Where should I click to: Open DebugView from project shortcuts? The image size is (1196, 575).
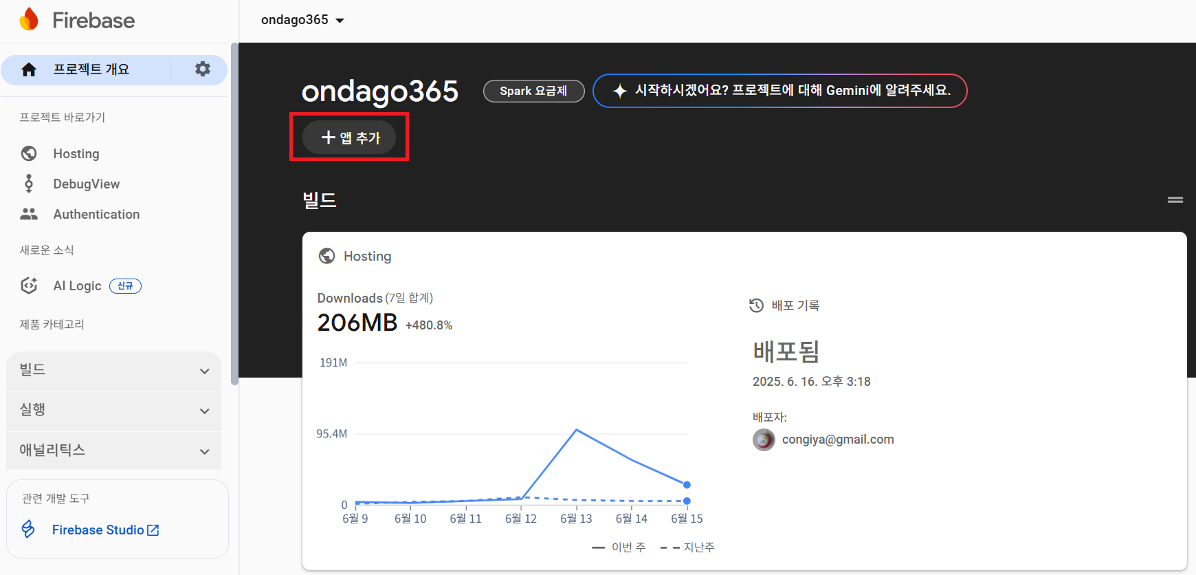click(x=87, y=184)
